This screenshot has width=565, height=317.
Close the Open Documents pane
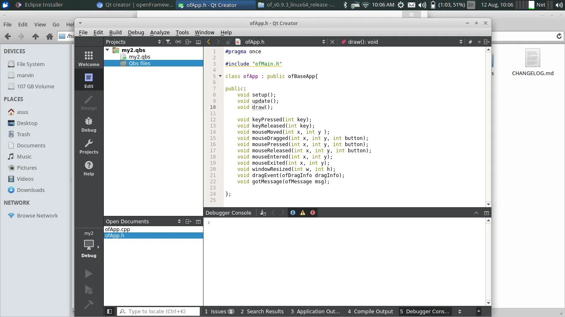(198, 221)
